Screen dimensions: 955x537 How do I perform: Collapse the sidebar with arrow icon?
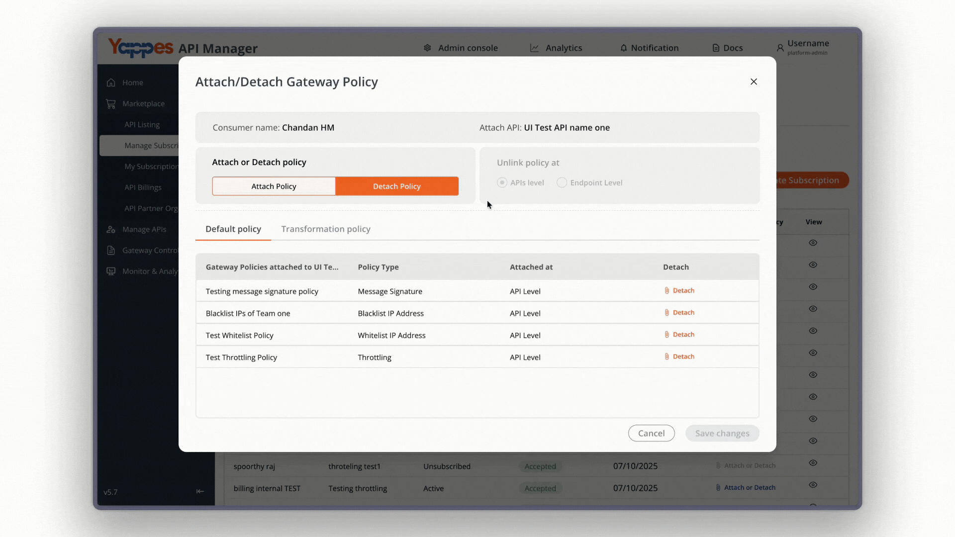click(x=200, y=491)
